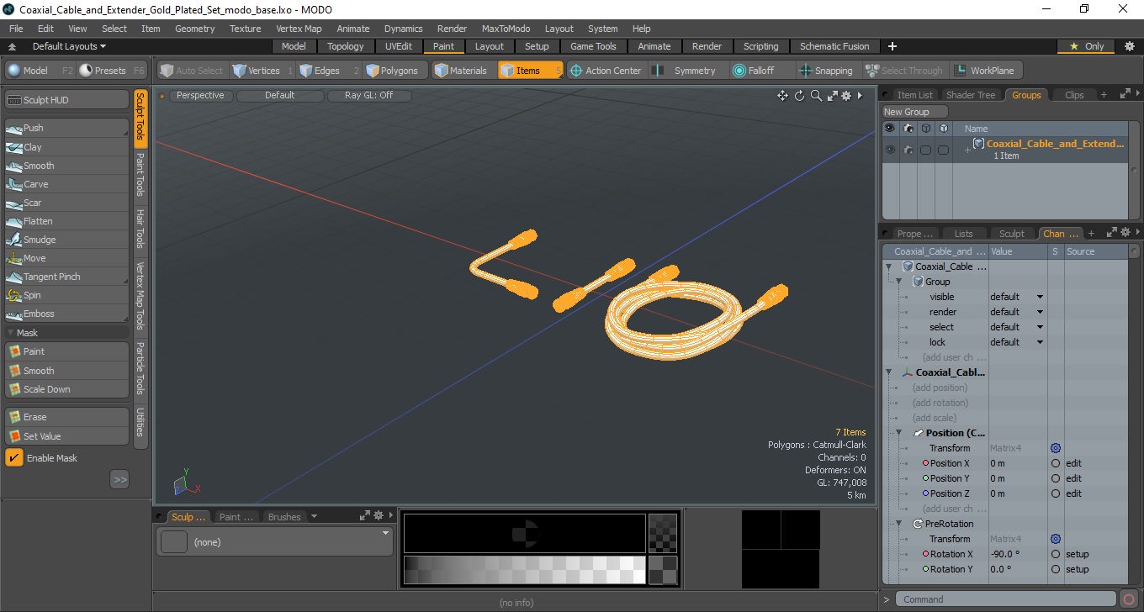Image resolution: width=1144 pixels, height=612 pixels.
Task: Click the Action Center button
Action: [605, 71]
